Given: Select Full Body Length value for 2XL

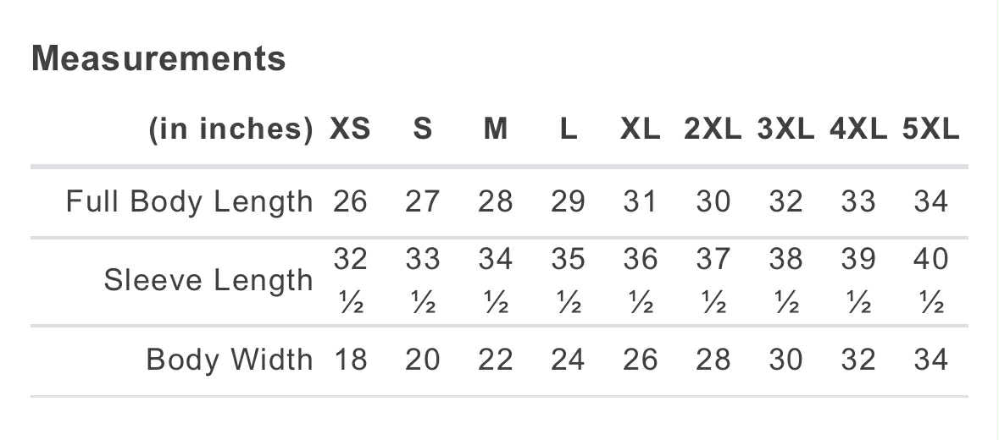Looking at the screenshot, I should click(713, 201).
